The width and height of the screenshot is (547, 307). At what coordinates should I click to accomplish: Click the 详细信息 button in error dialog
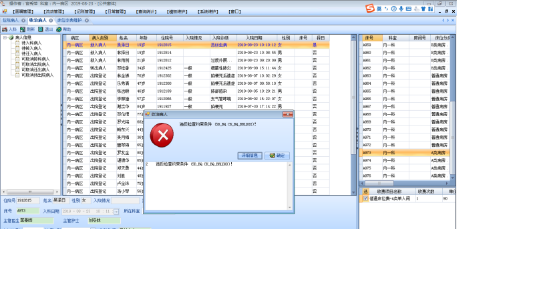[250, 156]
